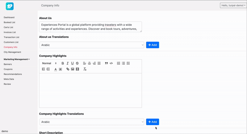Enable center text alignment
Screen dimensions: 247x134
89,63
